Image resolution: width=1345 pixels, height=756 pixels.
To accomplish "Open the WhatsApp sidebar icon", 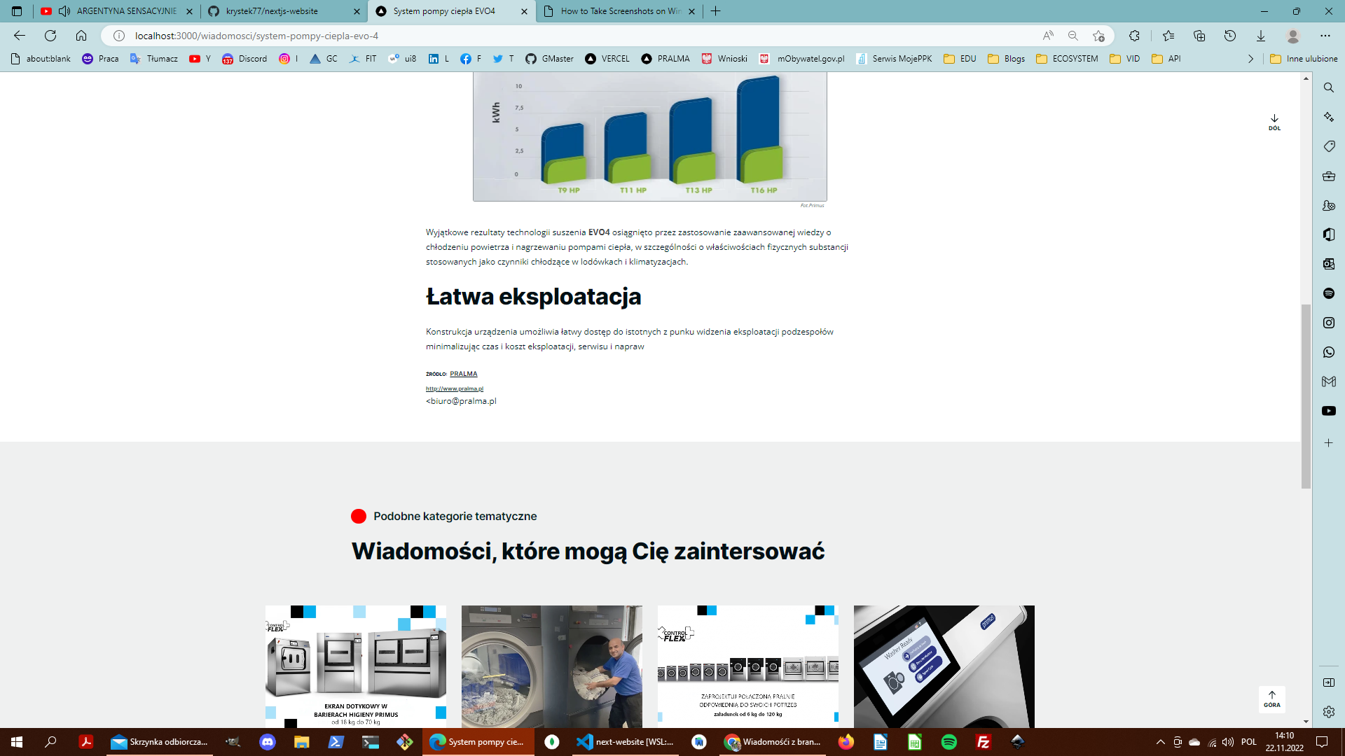I will [1329, 352].
